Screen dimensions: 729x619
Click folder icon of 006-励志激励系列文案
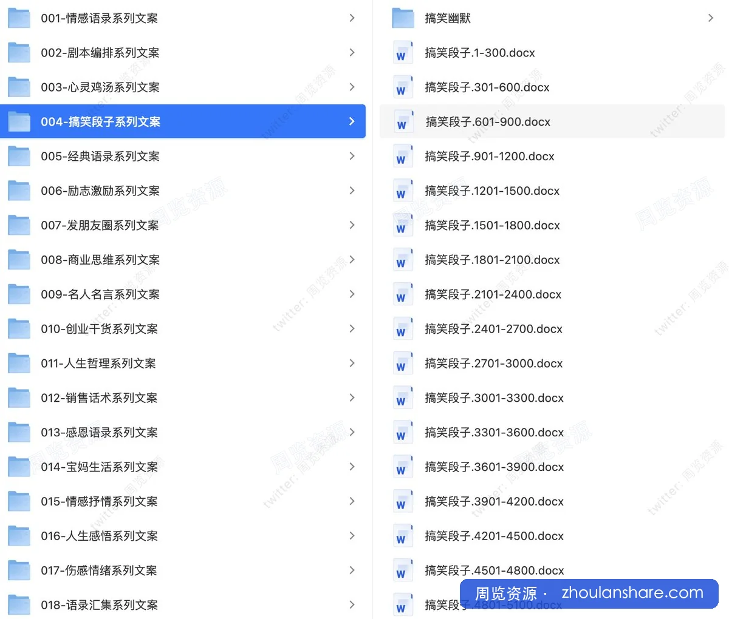(19, 191)
